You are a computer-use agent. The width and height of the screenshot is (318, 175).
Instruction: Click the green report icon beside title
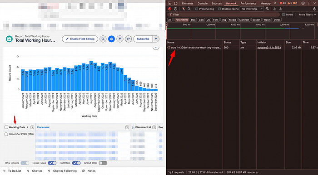pos(9,39)
